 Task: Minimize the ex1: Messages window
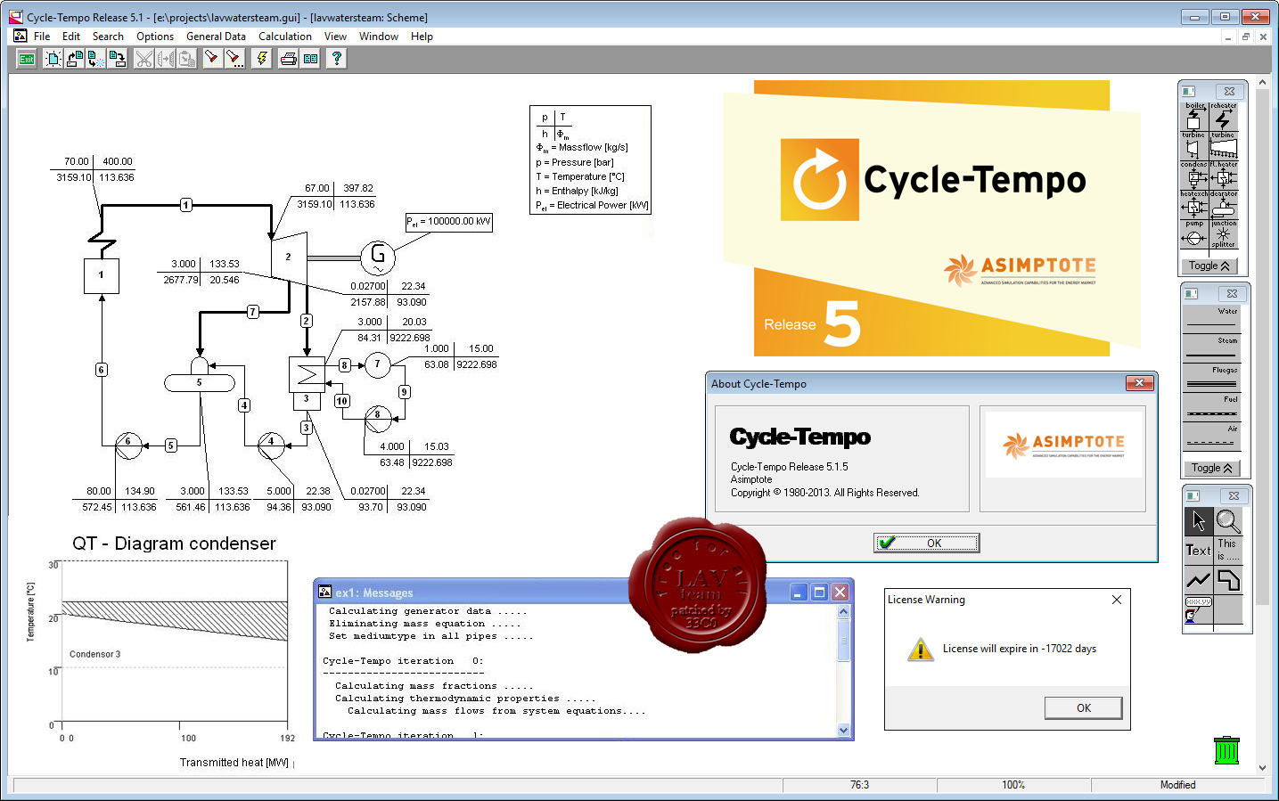pyautogui.click(x=799, y=592)
